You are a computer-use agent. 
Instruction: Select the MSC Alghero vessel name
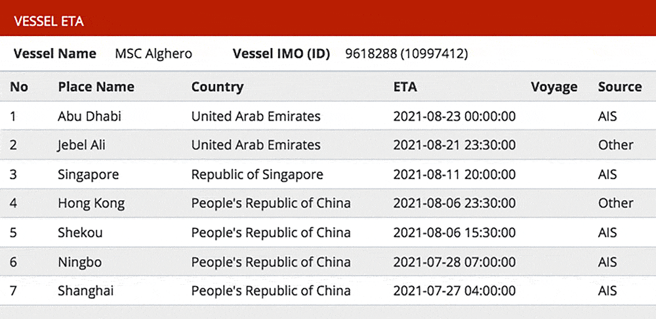(x=154, y=54)
